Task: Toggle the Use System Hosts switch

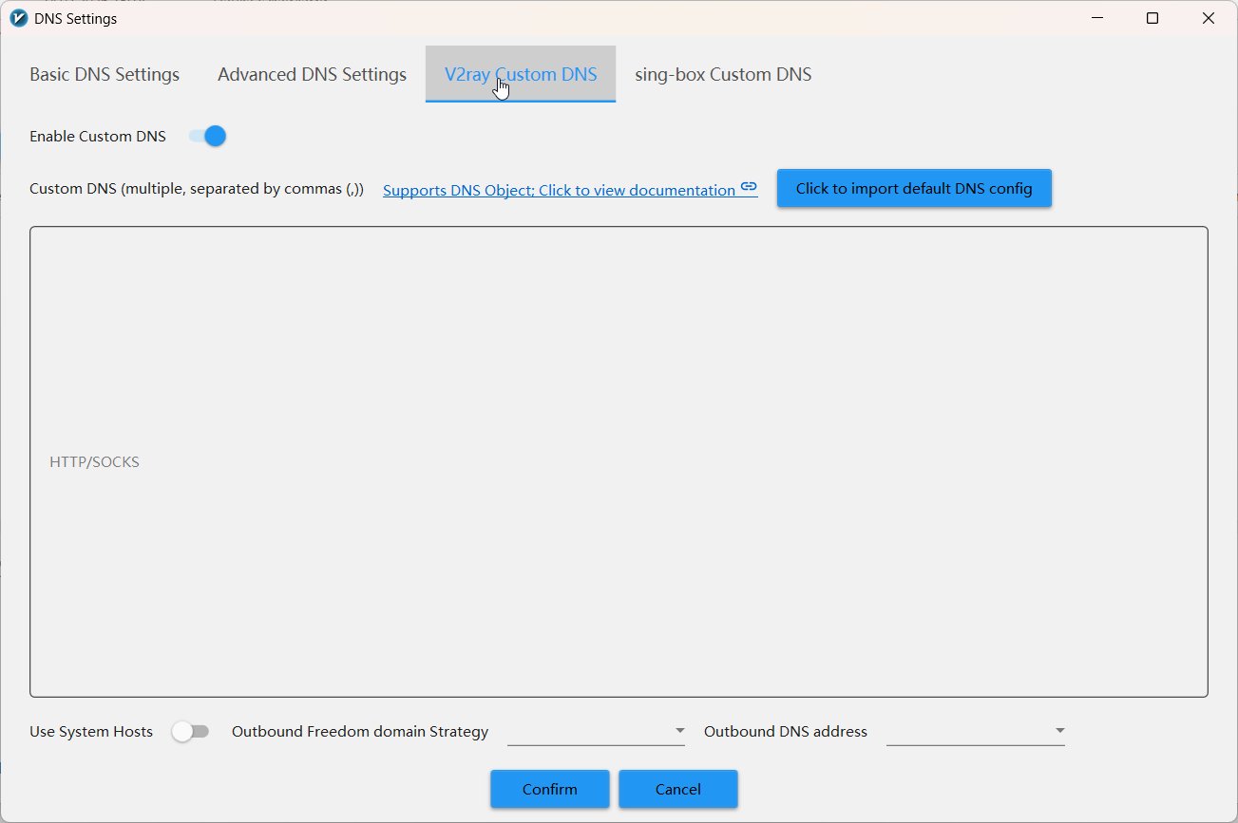Action: click(190, 732)
